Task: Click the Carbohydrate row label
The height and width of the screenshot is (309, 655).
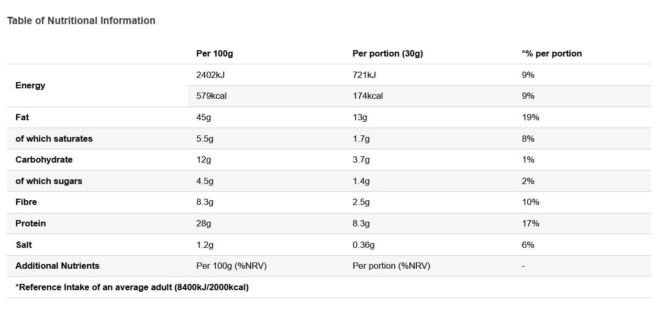Action: tap(44, 159)
